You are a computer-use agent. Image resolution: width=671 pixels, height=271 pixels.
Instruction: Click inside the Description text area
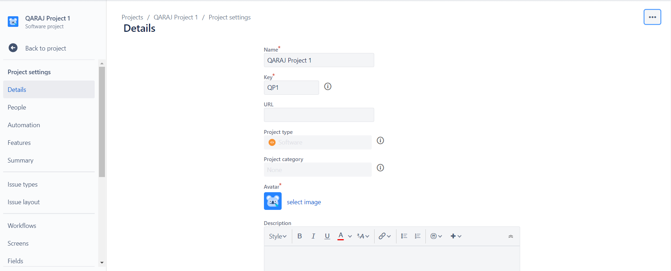392,259
